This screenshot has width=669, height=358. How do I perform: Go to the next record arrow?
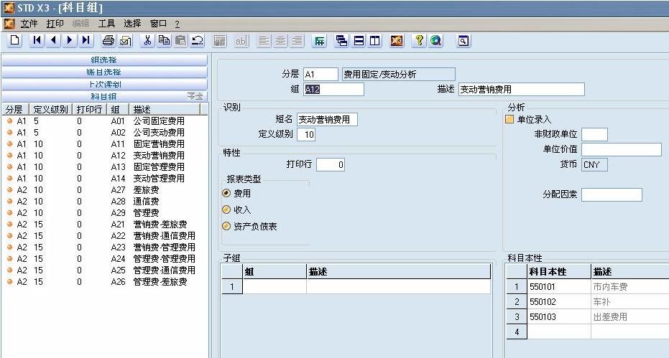point(70,41)
